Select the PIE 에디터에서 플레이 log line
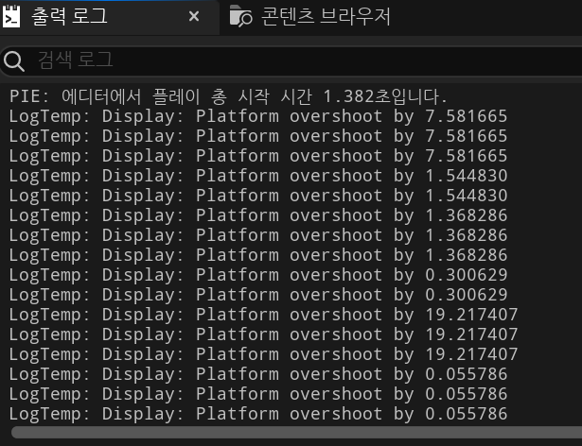The image size is (582, 446). 228,96
